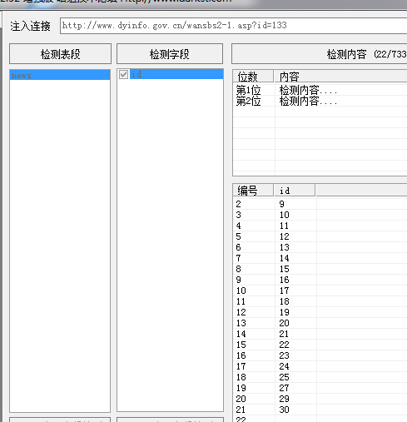Select result row with id 20
The image size is (407, 422).
click(320, 323)
